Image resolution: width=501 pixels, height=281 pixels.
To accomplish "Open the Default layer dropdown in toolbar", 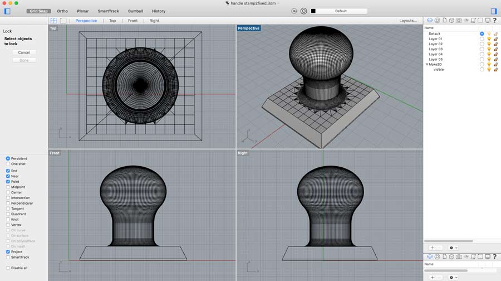I will [341, 11].
